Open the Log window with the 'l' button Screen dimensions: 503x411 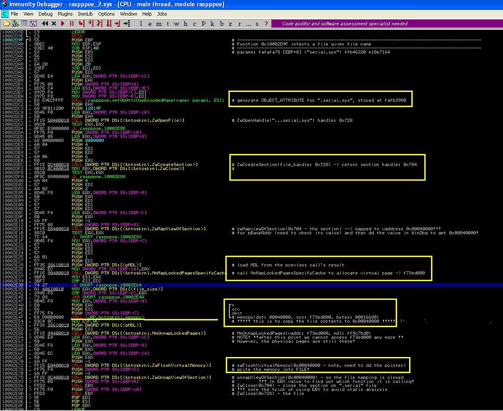pyautogui.click(x=141, y=24)
